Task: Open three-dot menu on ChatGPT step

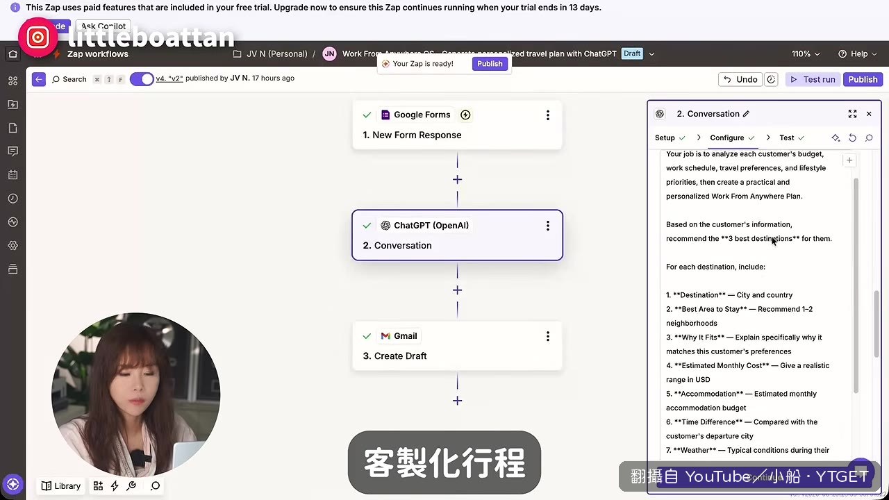Action: coord(547,226)
